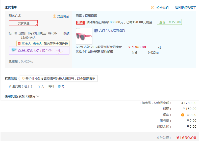Viewport: 199px width, 141px height.
Task: Click the chevron after 抵用
Action: 38,96
